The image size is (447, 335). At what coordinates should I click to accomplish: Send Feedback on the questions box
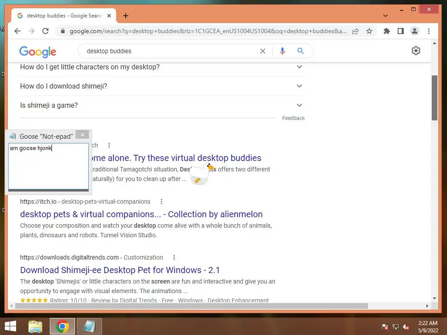click(x=293, y=118)
